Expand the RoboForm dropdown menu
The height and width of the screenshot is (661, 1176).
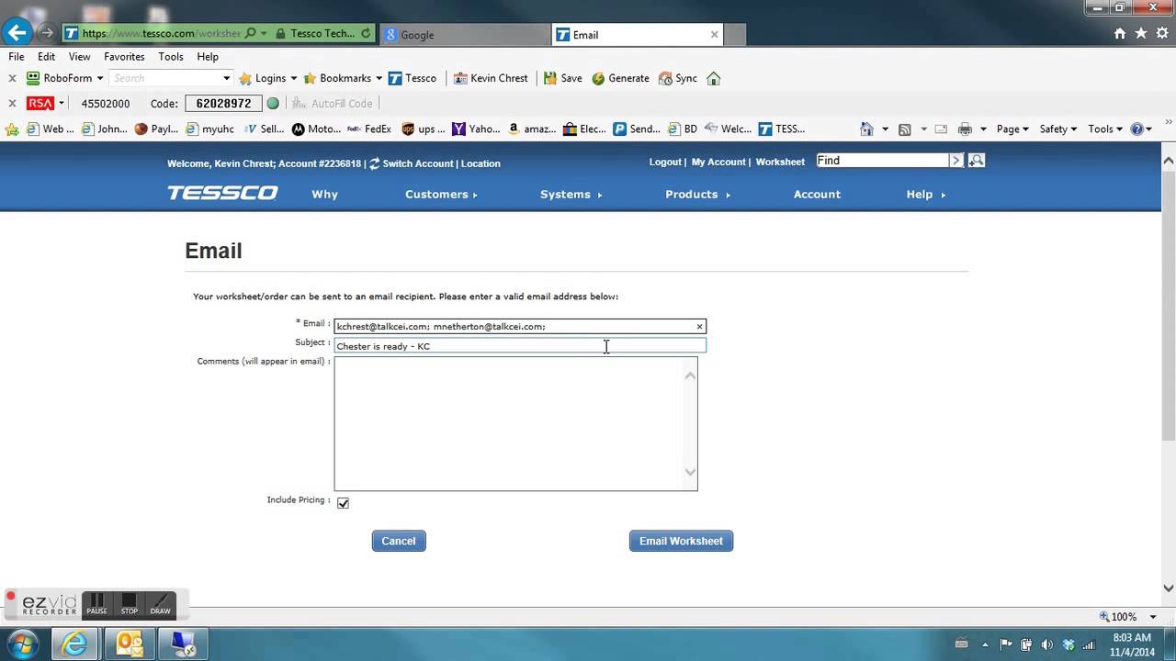tap(100, 78)
